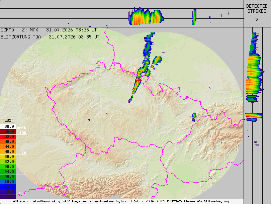The height and width of the screenshot is (204, 271).
Task: Select the 24.0 dBZ green swatch
Action: 8,172
